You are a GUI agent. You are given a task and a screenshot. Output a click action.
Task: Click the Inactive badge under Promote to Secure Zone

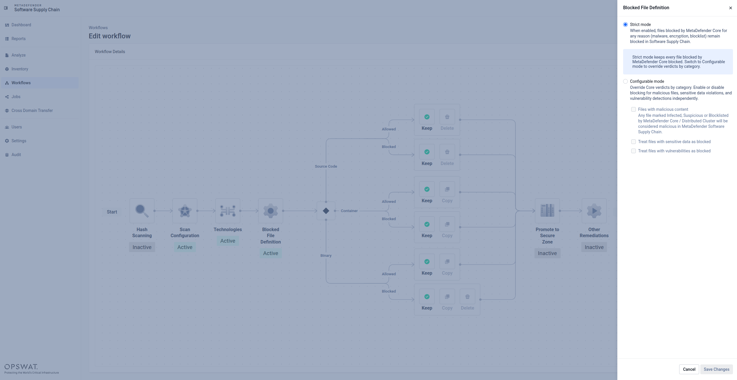click(547, 253)
